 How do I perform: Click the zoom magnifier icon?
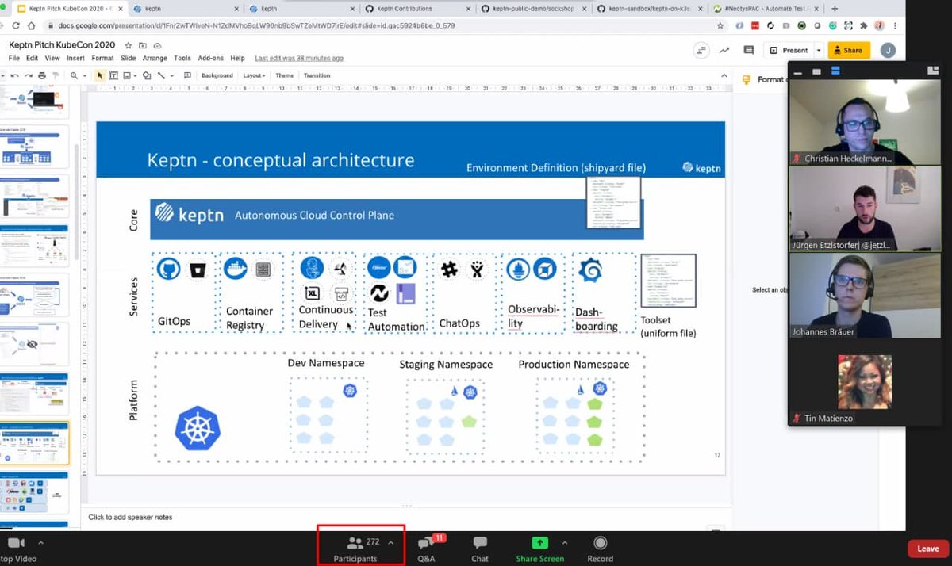point(74,75)
